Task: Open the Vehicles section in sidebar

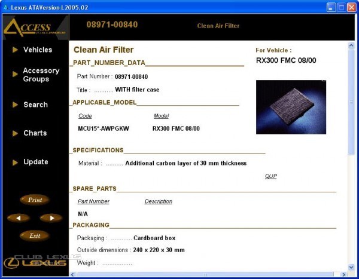Action: pos(37,50)
